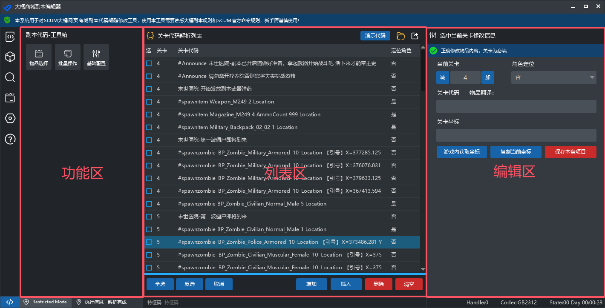
Task: Switch to Restricted Mode in the status bar
Action: 46,302
